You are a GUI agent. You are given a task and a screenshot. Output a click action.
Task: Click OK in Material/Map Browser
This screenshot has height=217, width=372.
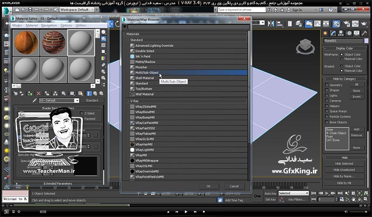pos(208,186)
